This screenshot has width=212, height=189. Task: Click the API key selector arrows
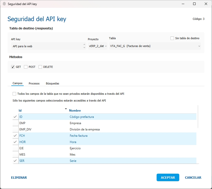click(x=84, y=46)
